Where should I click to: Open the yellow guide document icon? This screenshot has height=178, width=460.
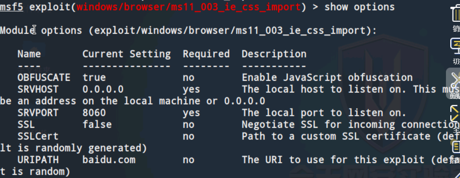tap(456, 147)
